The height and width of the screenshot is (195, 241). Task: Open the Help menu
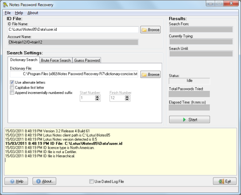point(19,13)
